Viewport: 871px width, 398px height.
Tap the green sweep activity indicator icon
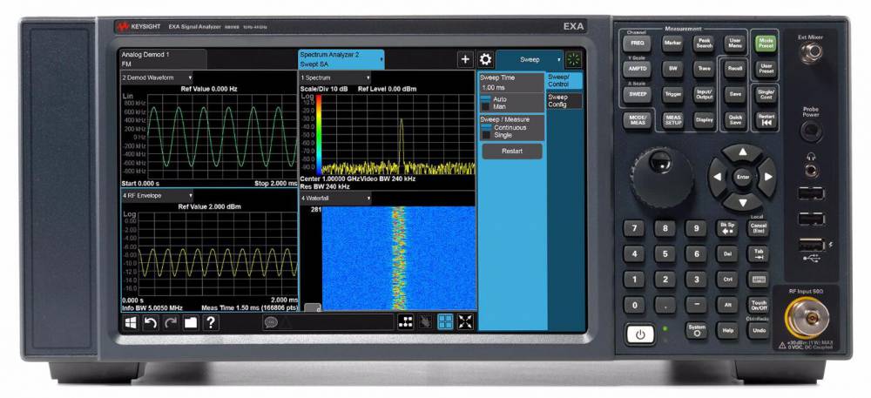click(573, 59)
